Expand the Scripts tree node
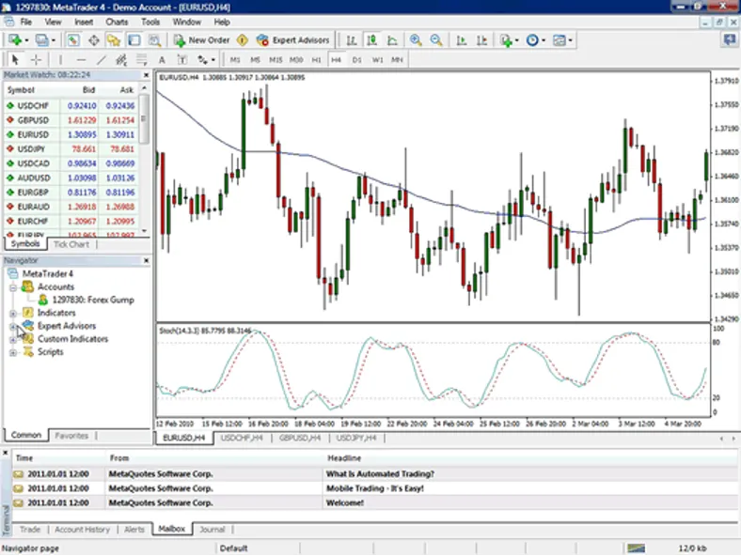The width and height of the screenshot is (741, 556). pos(13,352)
